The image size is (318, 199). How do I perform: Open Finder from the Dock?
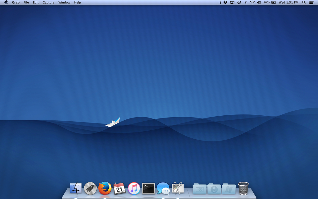point(76,188)
